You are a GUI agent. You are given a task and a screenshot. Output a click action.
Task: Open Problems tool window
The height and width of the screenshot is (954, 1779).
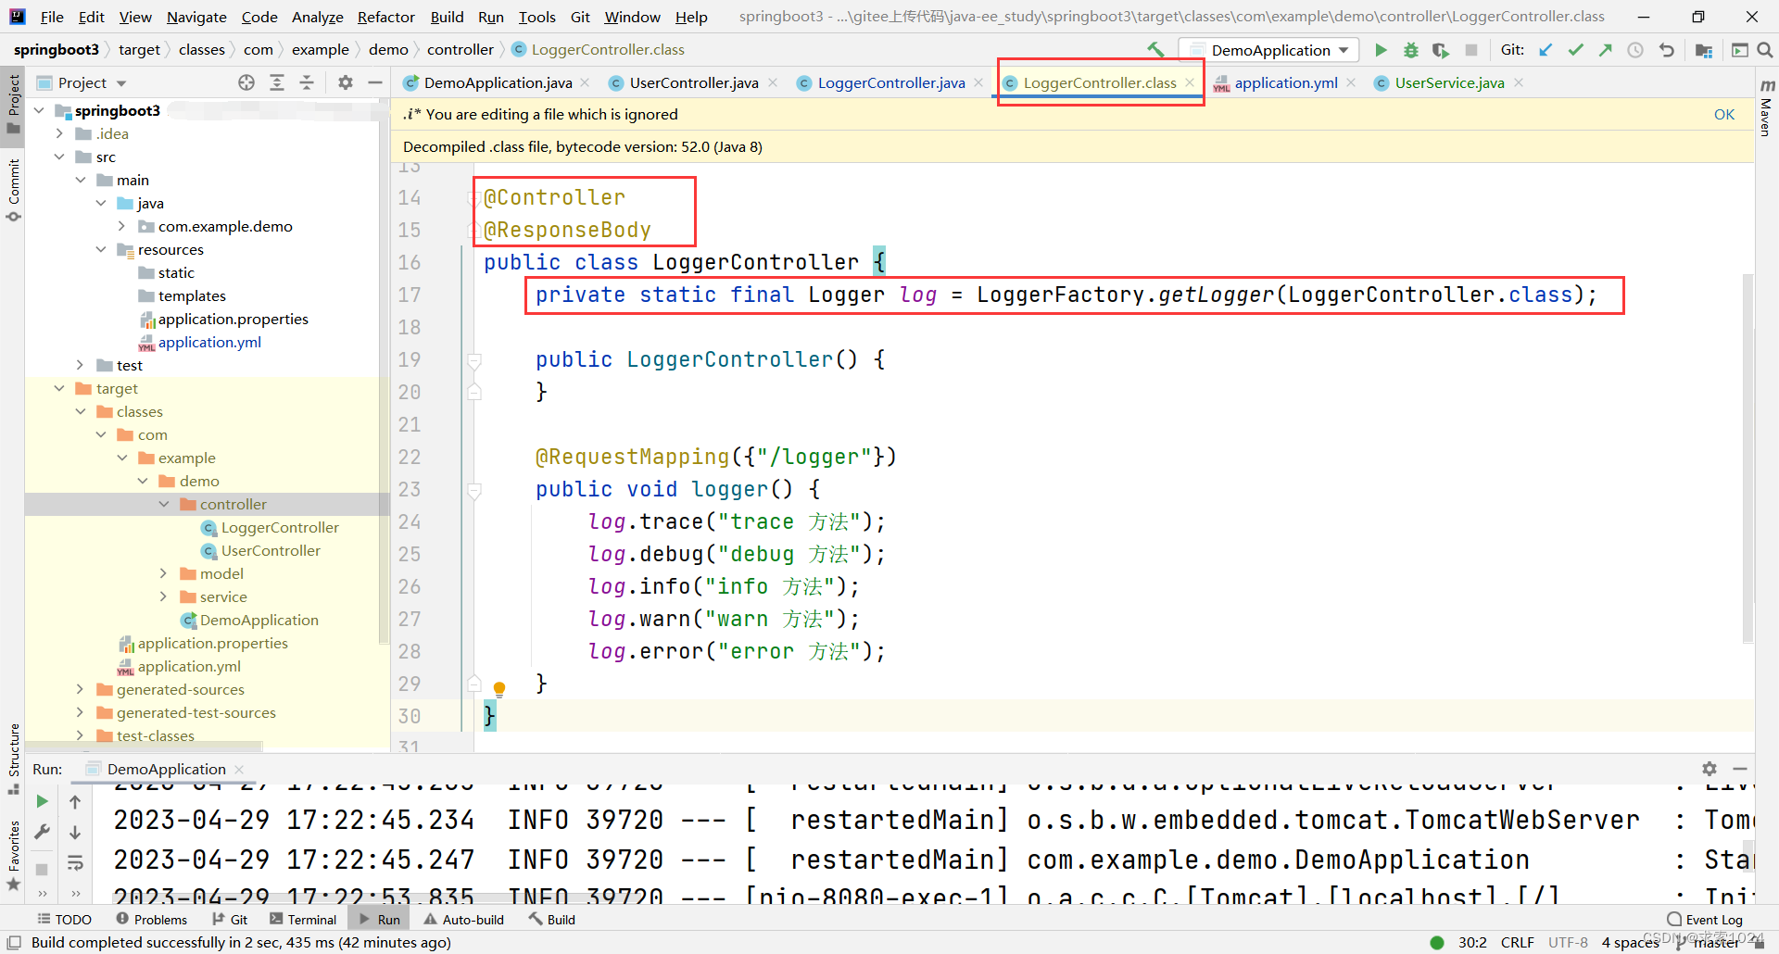(x=152, y=919)
